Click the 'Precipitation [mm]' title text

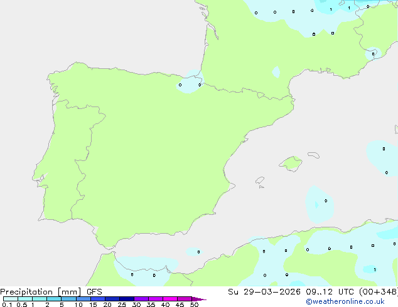(x=41, y=292)
